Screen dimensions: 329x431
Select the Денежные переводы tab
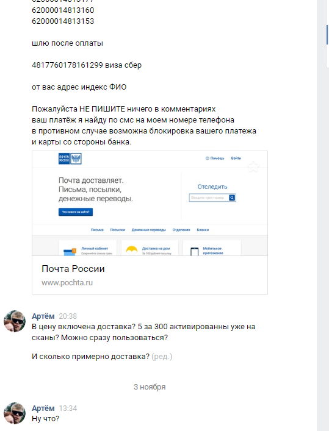(149, 230)
